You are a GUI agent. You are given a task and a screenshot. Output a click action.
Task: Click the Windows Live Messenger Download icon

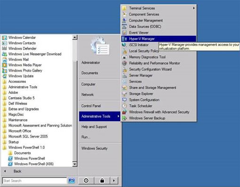pyautogui.click(x=5, y=54)
